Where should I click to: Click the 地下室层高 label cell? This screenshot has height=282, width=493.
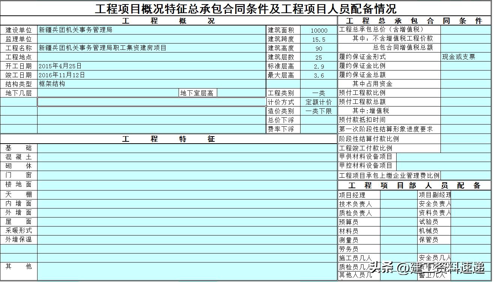tap(198, 92)
